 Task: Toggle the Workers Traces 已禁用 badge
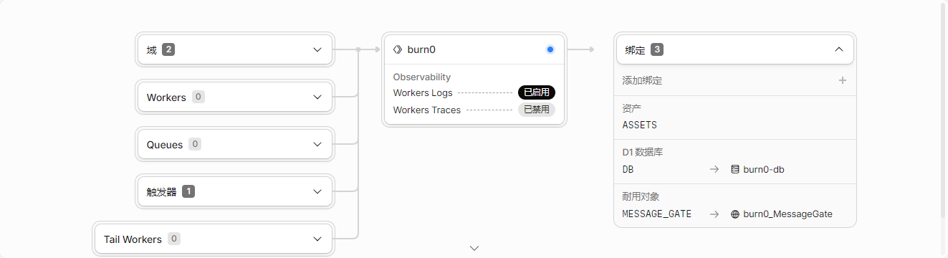537,110
